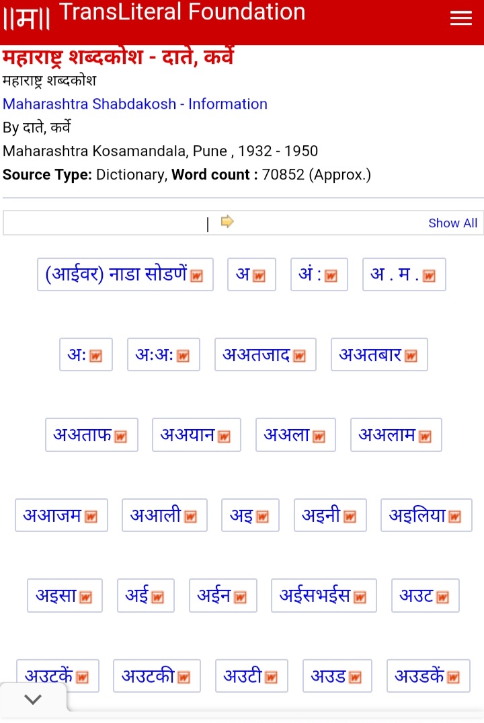Click the ||म|| site logo

pyautogui.click(x=27, y=19)
